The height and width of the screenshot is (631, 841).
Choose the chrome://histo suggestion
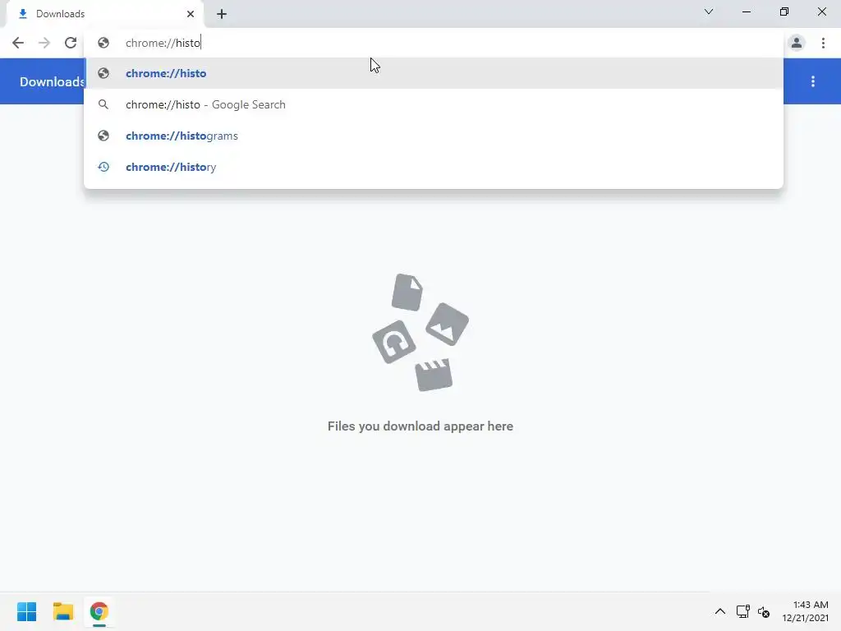coord(434,73)
